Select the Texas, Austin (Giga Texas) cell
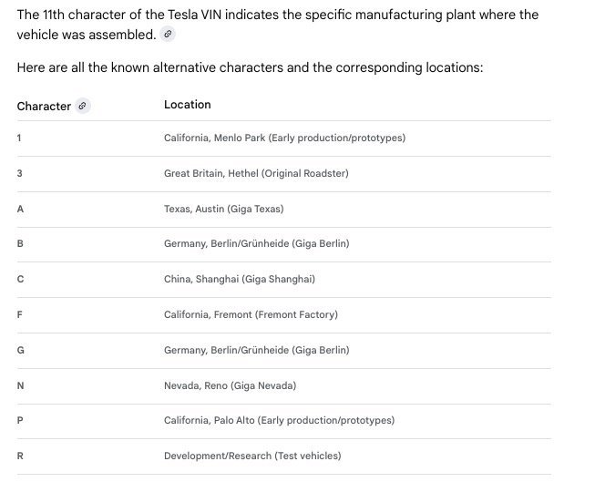Viewport: 595px width, 482px height. tap(223, 209)
